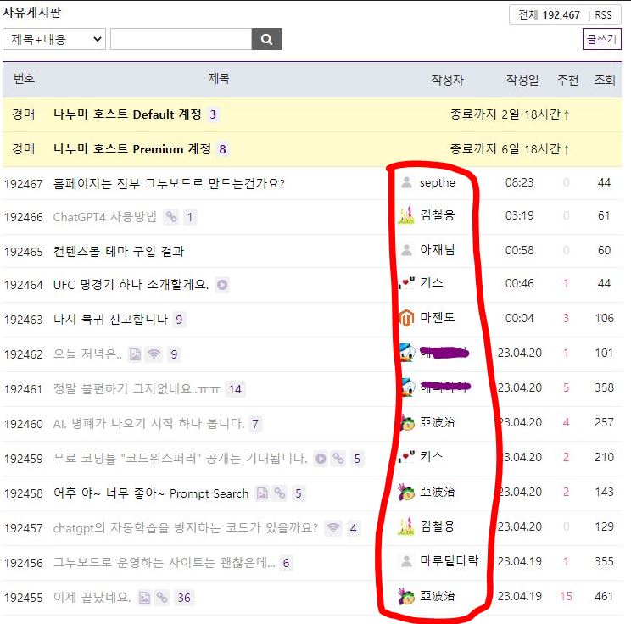Click comment count 36 on 이제 끝났네요.
This screenshot has width=631, height=624.
coord(184,598)
